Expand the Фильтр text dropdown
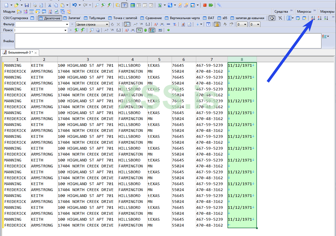The image size is (336, 236). (67, 24)
